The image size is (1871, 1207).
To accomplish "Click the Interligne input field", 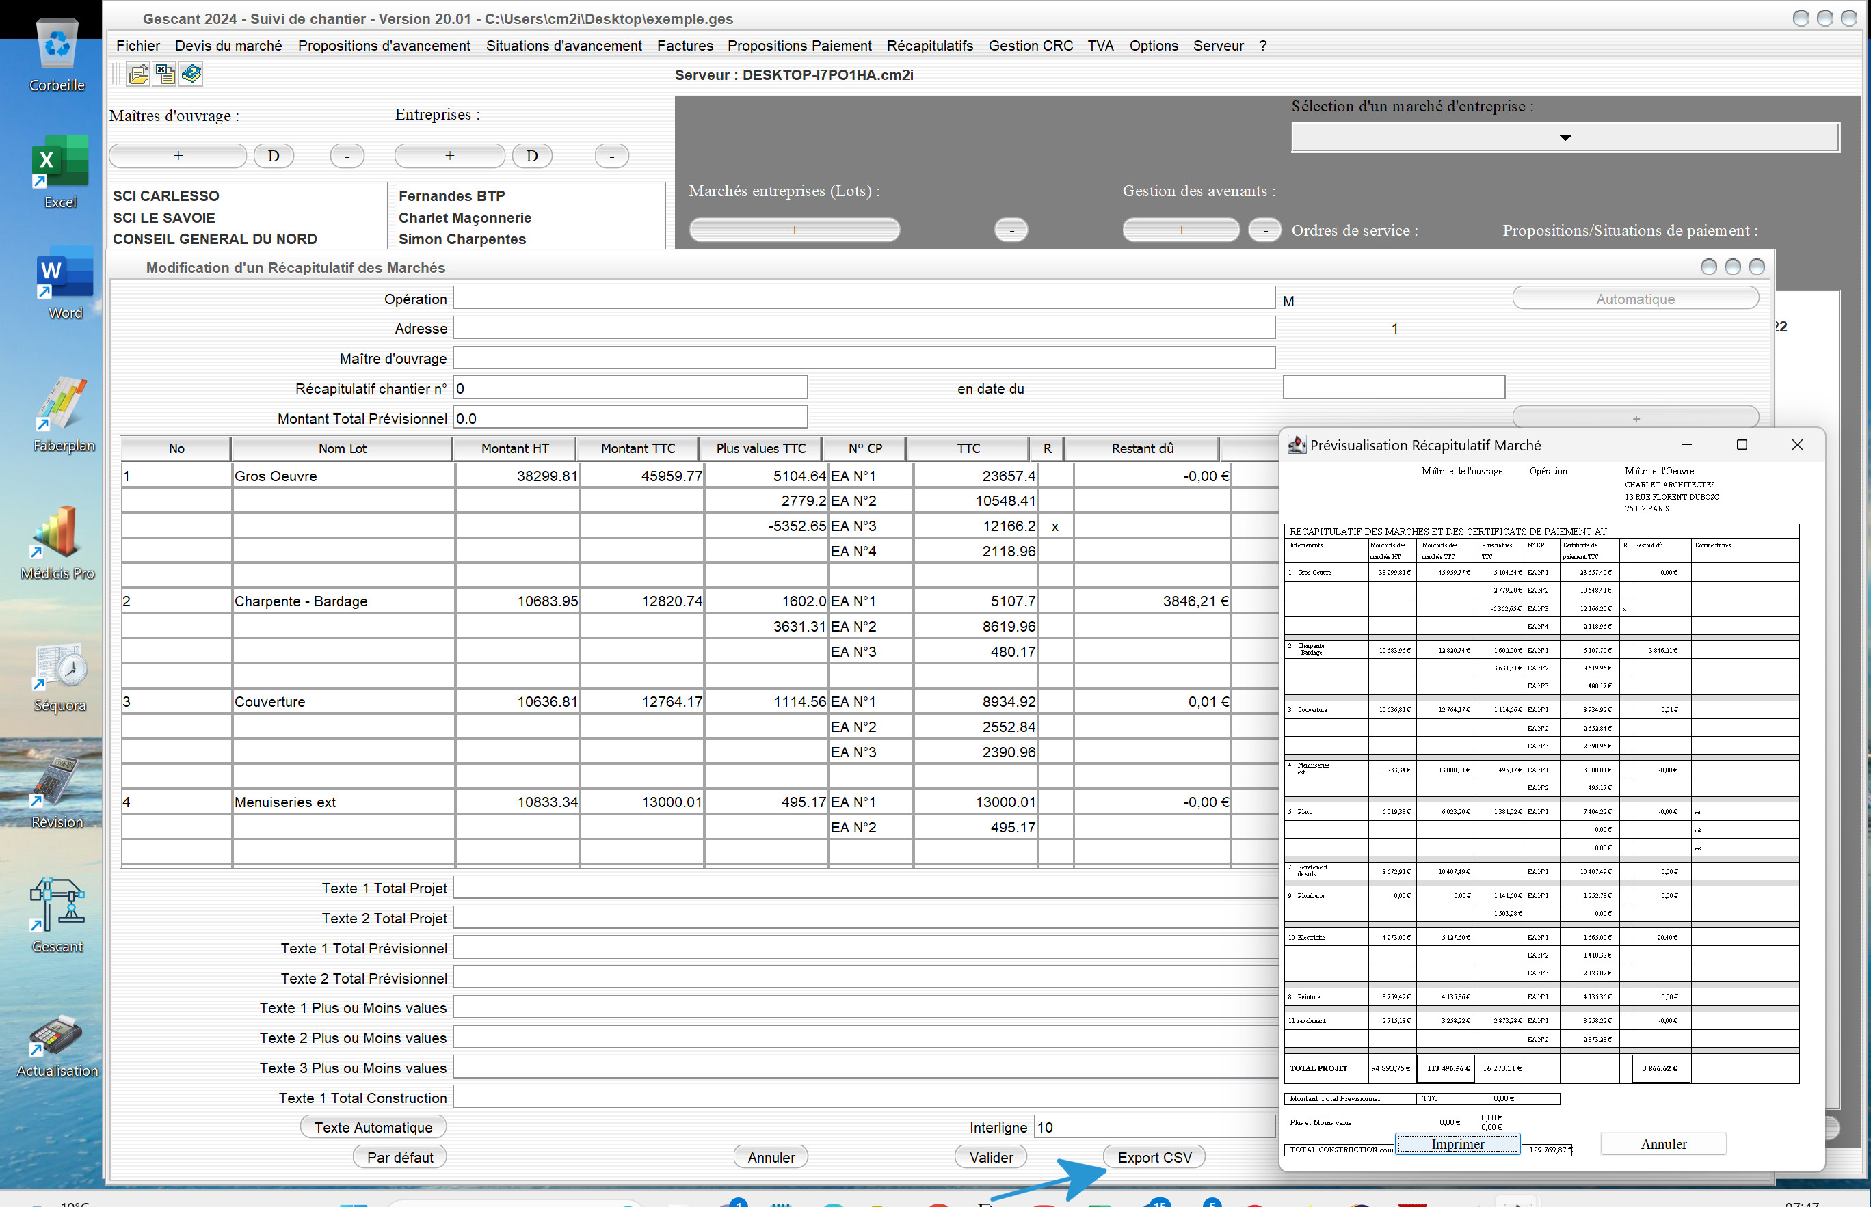I will pyautogui.click(x=1154, y=1127).
